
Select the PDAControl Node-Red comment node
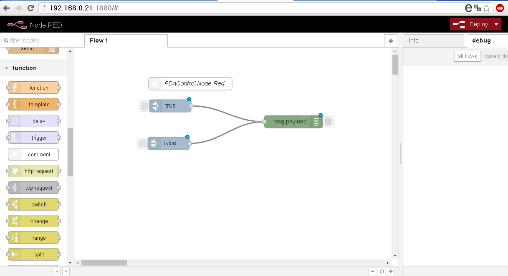point(190,83)
